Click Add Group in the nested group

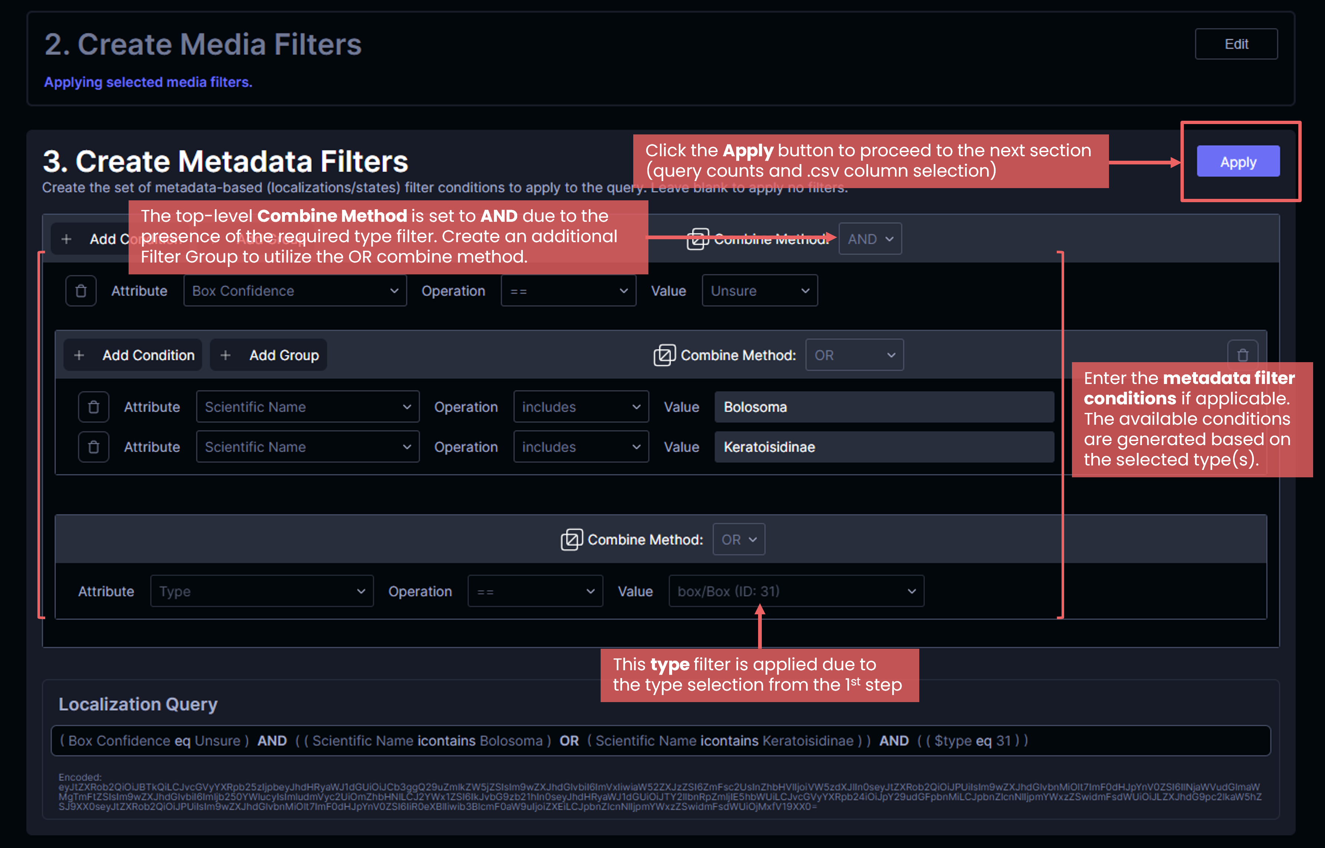[269, 355]
